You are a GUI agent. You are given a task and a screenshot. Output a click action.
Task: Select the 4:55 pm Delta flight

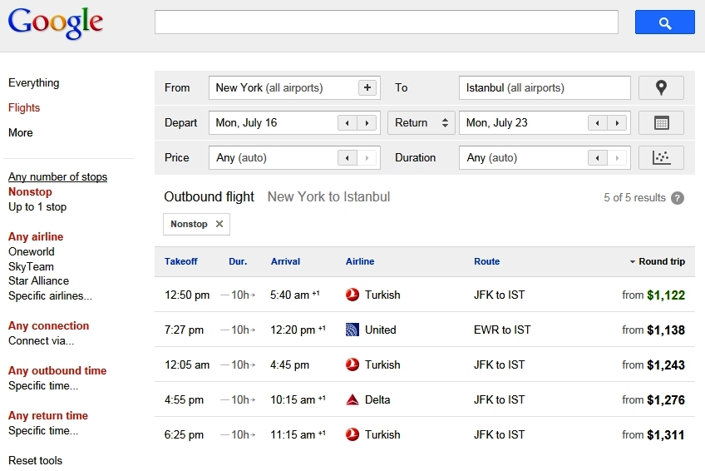click(x=425, y=400)
